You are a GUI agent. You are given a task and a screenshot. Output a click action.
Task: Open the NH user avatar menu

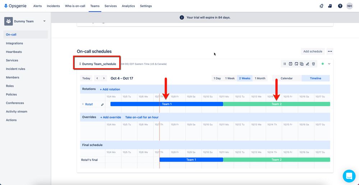[349, 6]
